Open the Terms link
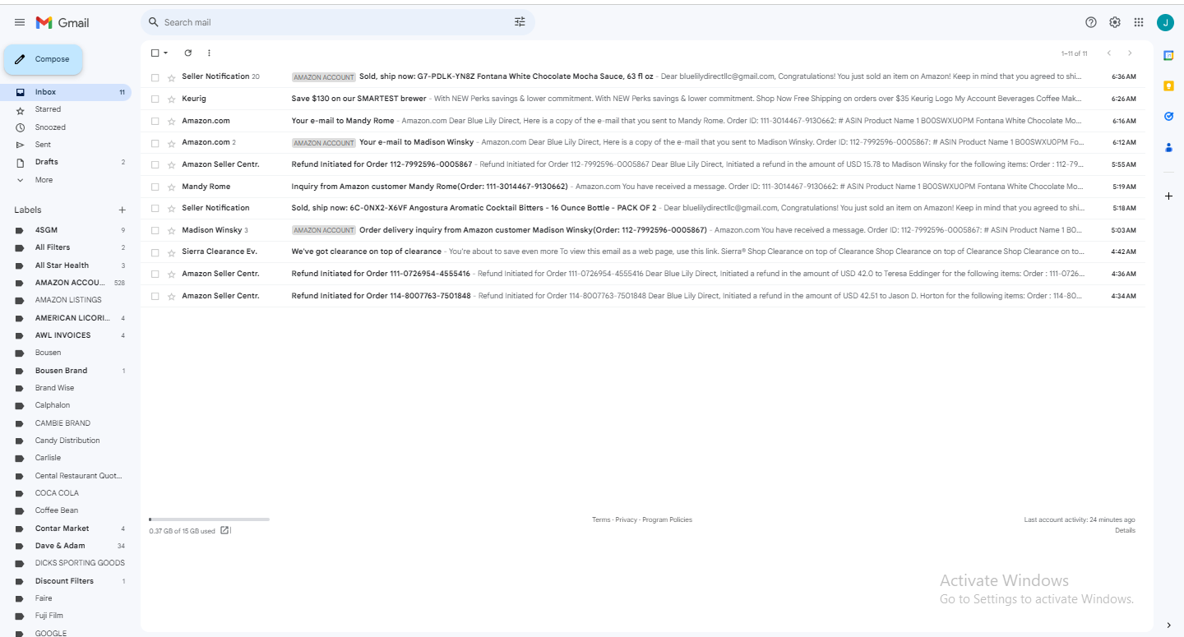The image size is (1184, 637). point(601,519)
